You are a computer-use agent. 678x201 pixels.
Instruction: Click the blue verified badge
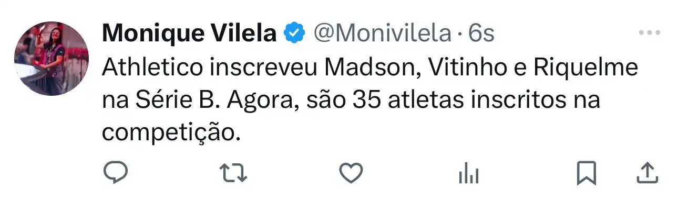[295, 34]
